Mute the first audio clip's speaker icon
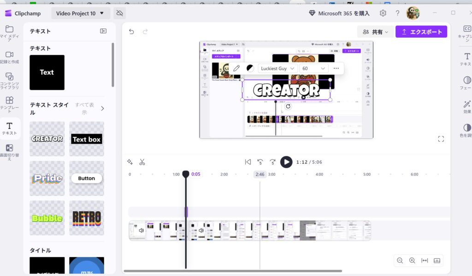This screenshot has width=472, height=276. [x=142, y=230]
